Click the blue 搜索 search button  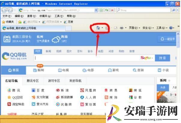click(x=162, y=58)
